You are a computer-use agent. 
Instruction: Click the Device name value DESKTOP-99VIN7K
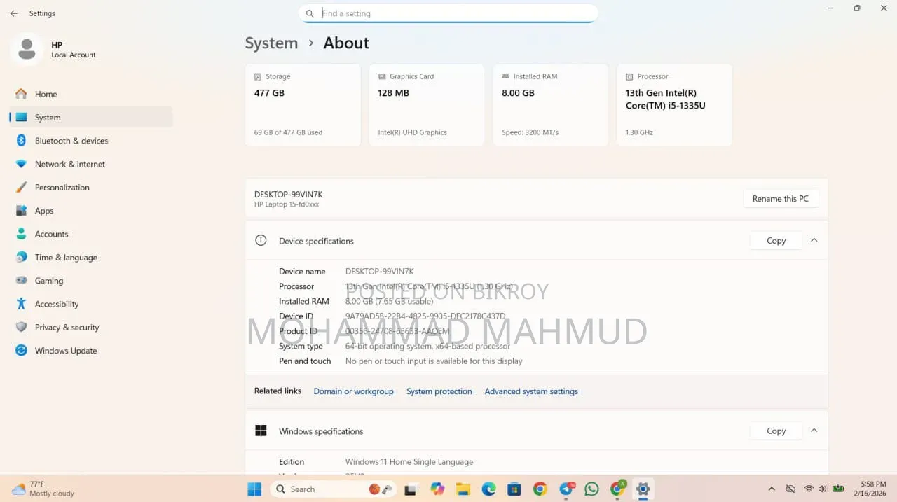pos(380,272)
